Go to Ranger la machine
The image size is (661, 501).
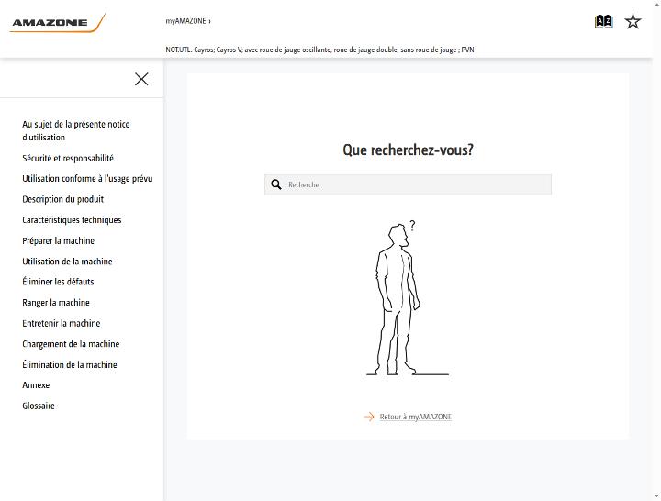click(56, 303)
